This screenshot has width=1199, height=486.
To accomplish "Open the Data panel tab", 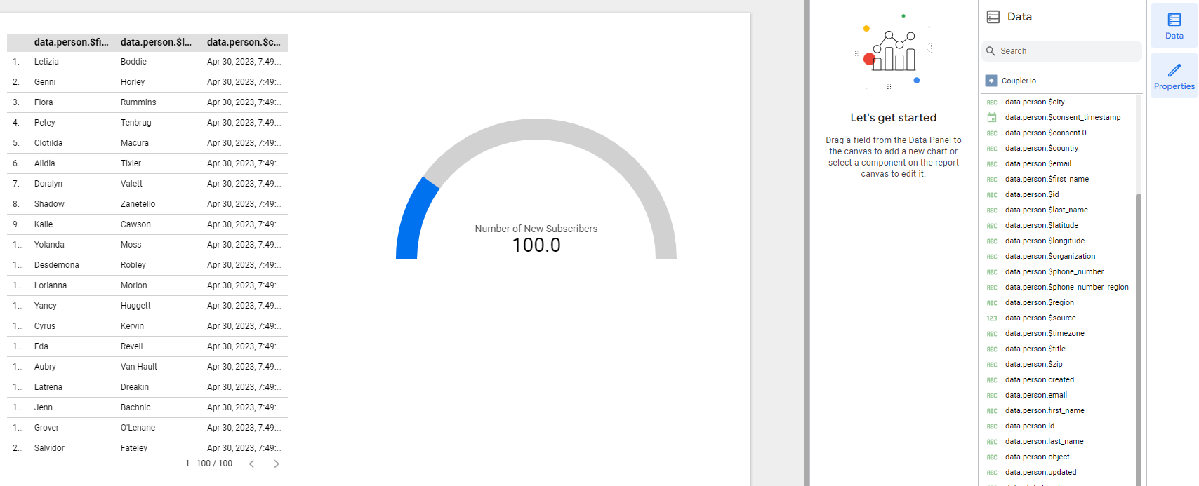I will pos(1174,25).
